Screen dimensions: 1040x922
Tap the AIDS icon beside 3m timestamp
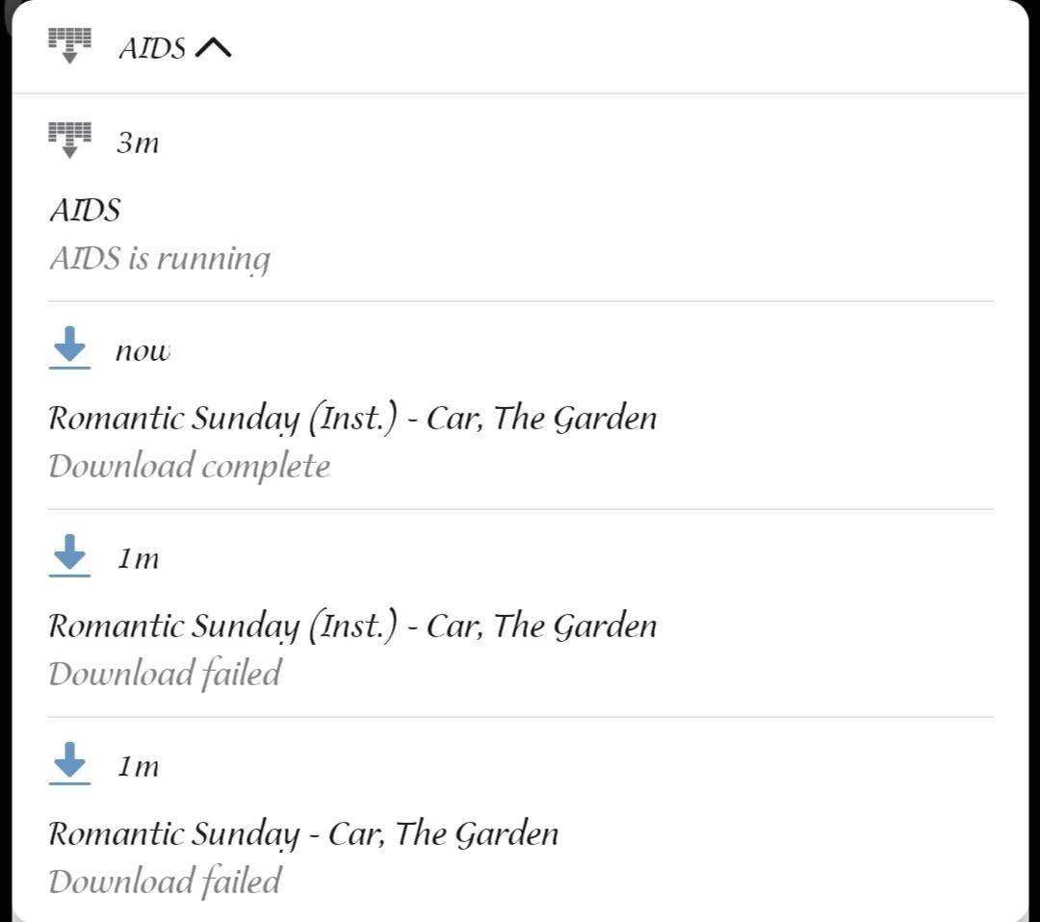pyautogui.click(x=69, y=140)
